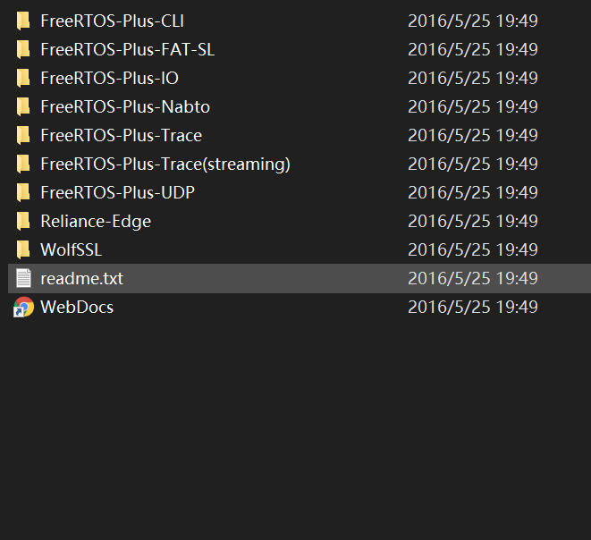Image resolution: width=591 pixels, height=540 pixels.
Task: Click the WolfSSL folder name
Action: [70, 250]
